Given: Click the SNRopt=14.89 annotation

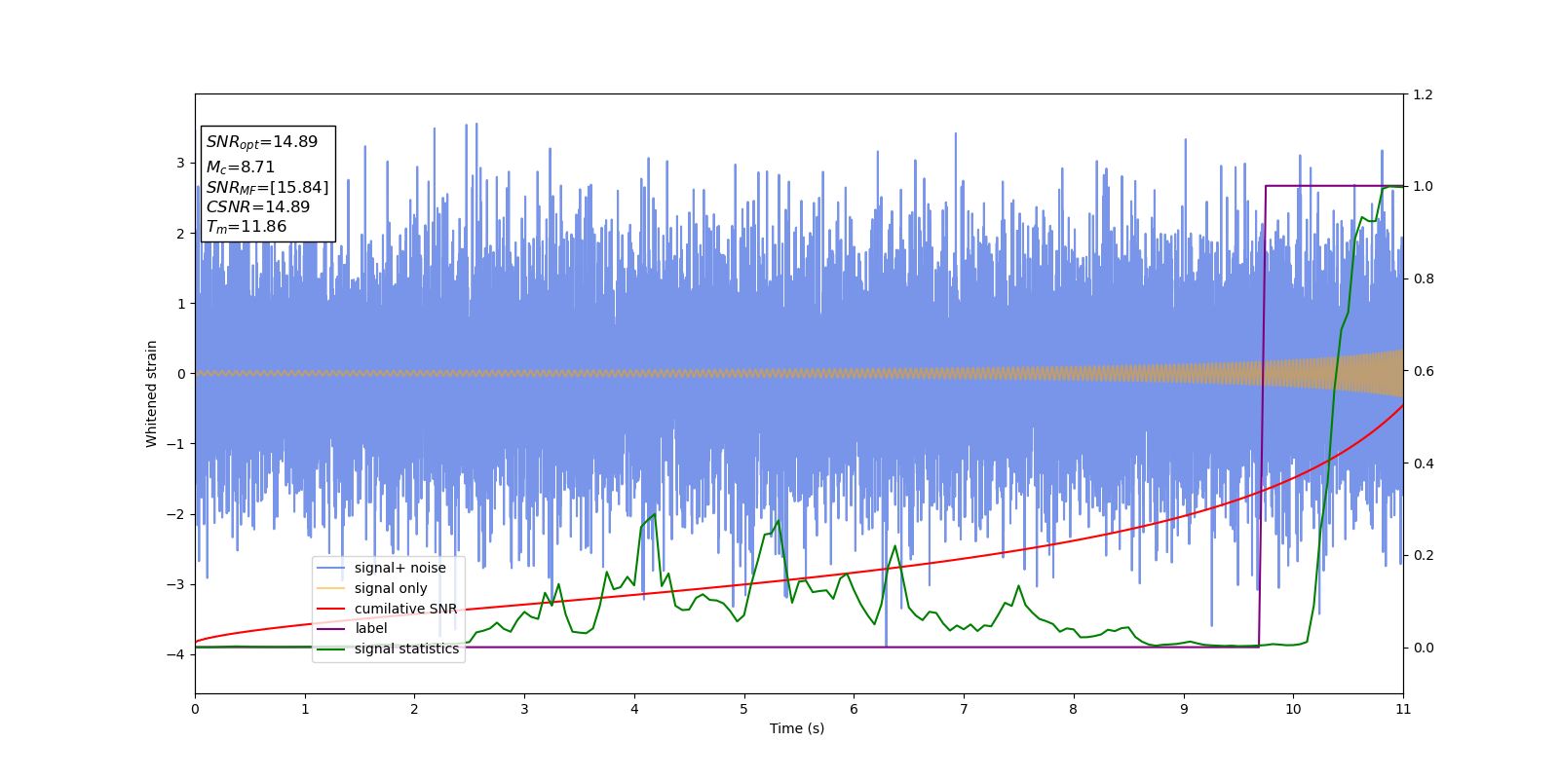Looking at the screenshot, I should tap(262, 142).
